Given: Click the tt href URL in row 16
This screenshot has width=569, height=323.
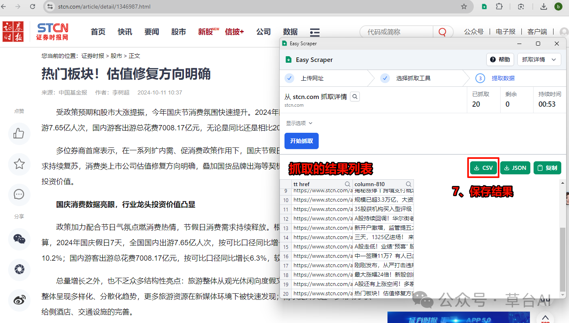Looking at the screenshot, I should (322, 256).
